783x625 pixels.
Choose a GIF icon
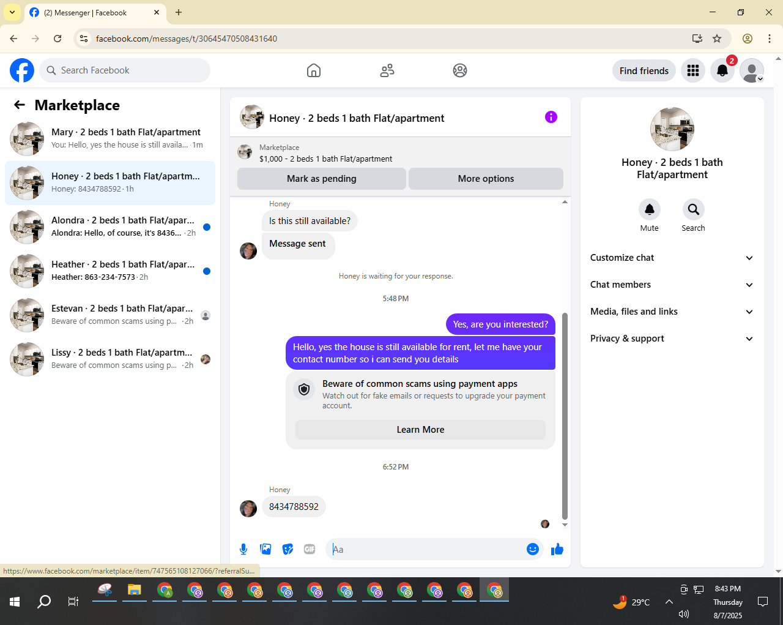click(310, 549)
